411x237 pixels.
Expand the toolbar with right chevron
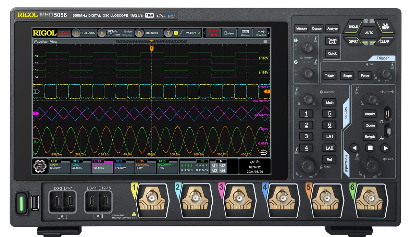point(269,33)
